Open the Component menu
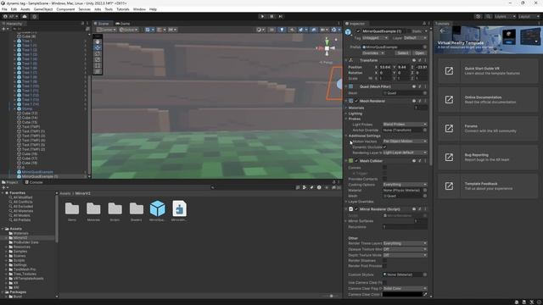This screenshot has height=305, width=543. point(65,9)
